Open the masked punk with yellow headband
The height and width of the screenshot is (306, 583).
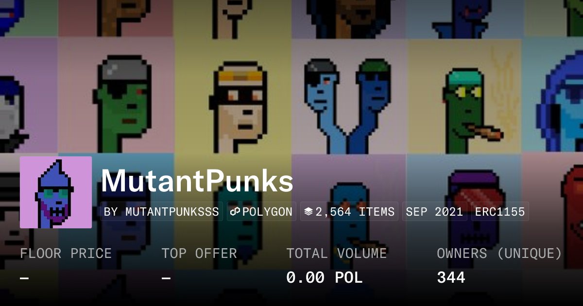pos(233,96)
